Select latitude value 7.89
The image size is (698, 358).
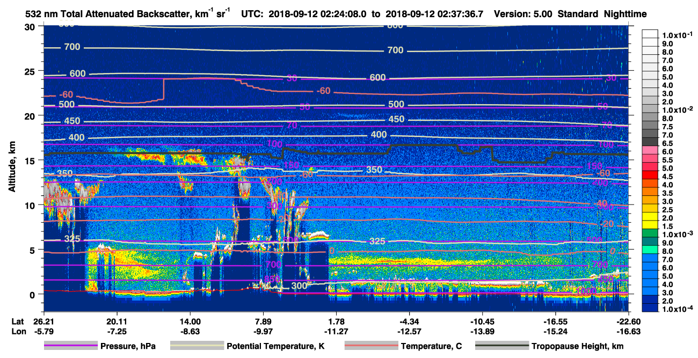click(x=263, y=321)
